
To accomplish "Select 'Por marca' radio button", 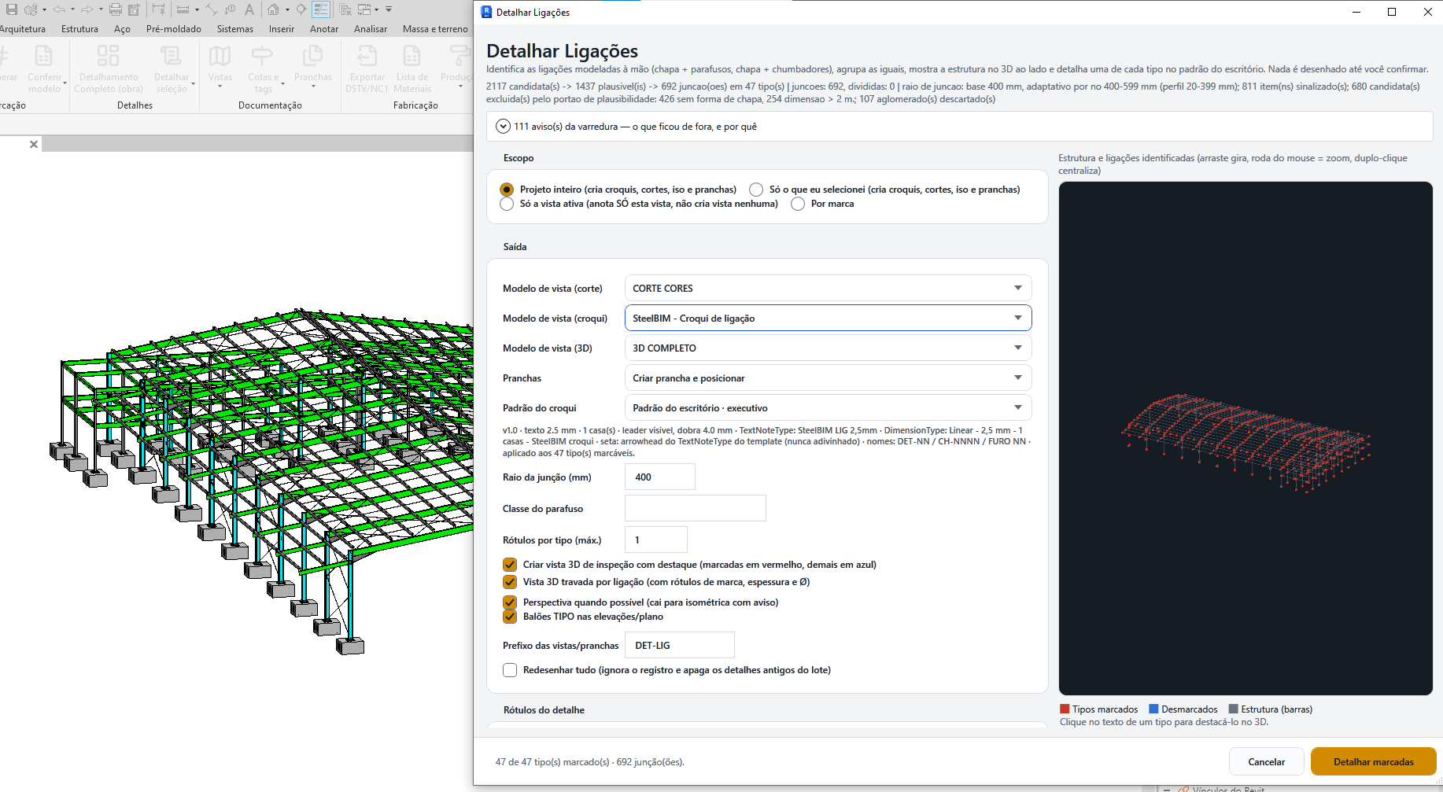I will tap(798, 204).
